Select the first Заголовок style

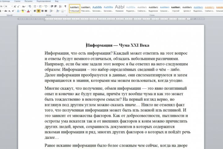point(97,9)
